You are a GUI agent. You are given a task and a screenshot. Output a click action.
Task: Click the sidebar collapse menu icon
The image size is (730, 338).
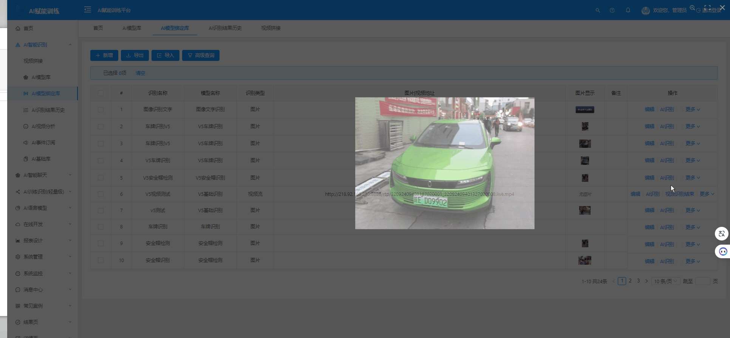point(88,10)
